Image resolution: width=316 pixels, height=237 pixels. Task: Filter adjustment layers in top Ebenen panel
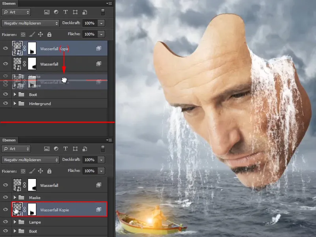tap(56, 12)
